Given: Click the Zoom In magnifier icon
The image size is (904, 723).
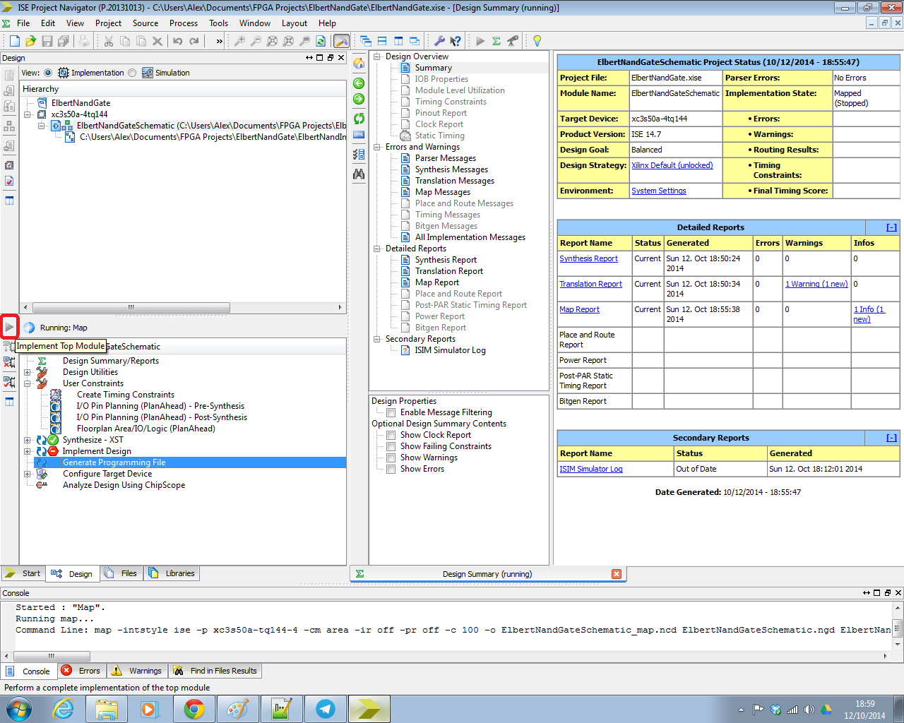Looking at the screenshot, I should (x=240, y=41).
